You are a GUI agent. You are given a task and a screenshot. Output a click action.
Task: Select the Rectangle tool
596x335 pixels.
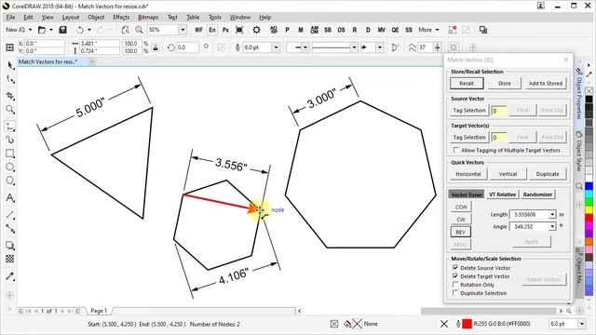[x=10, y=154]
